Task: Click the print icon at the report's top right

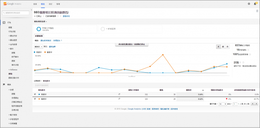Action: point(257,11)
